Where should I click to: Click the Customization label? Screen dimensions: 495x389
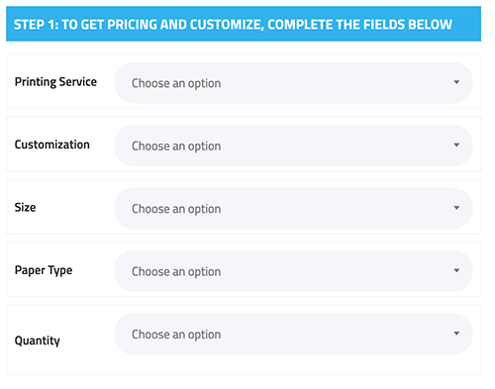pos(52,145)
